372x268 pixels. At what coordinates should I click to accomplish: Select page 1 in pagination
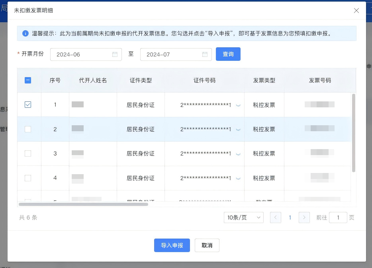[x=290, y=218]
